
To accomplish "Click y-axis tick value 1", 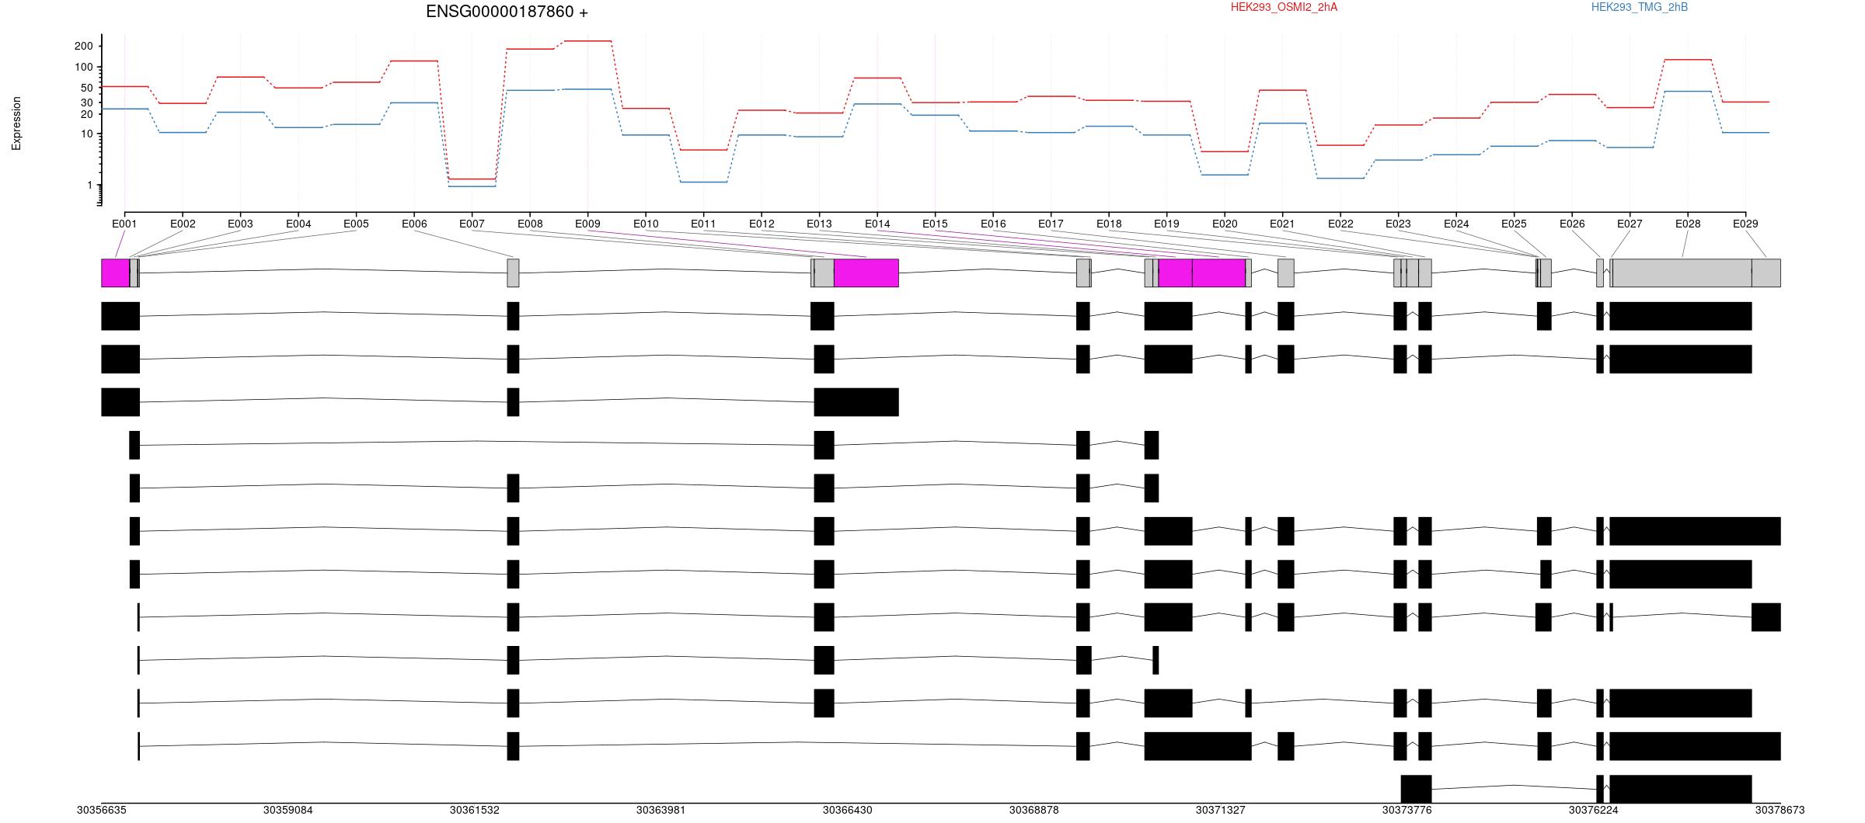I will click(x=90, y=186).
